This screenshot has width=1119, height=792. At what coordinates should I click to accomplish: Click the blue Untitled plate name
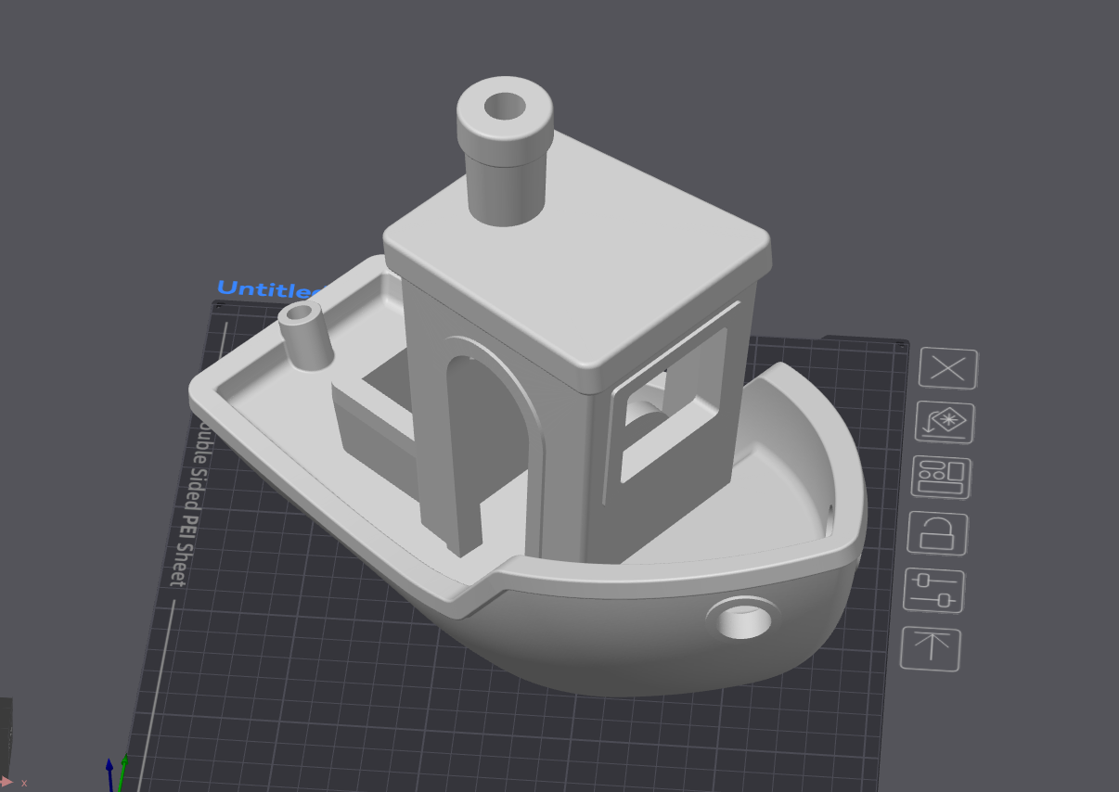pos(267,289)
